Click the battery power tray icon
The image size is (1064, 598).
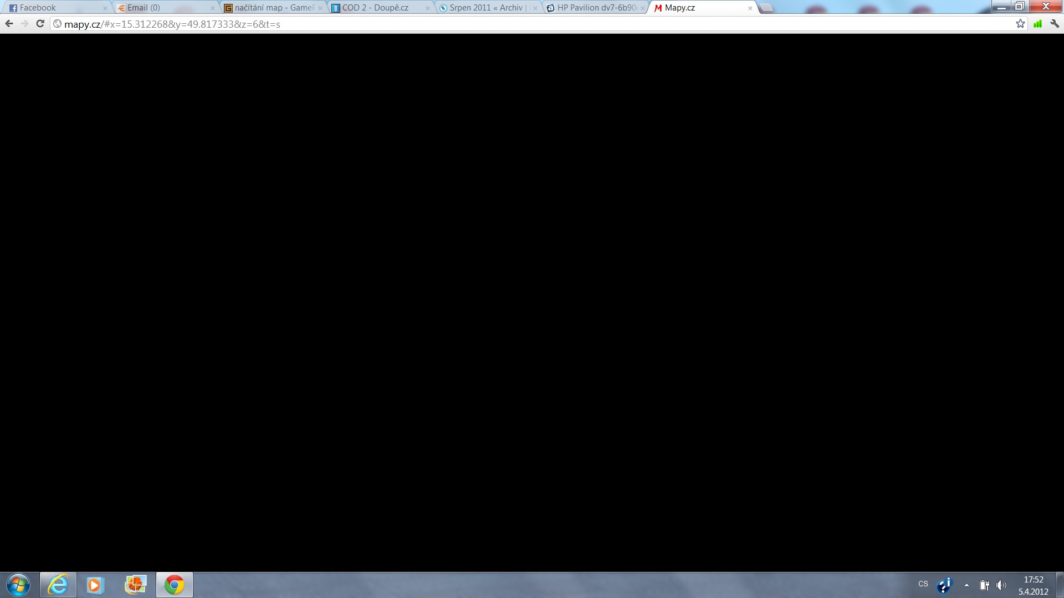(x=984, y=585)
